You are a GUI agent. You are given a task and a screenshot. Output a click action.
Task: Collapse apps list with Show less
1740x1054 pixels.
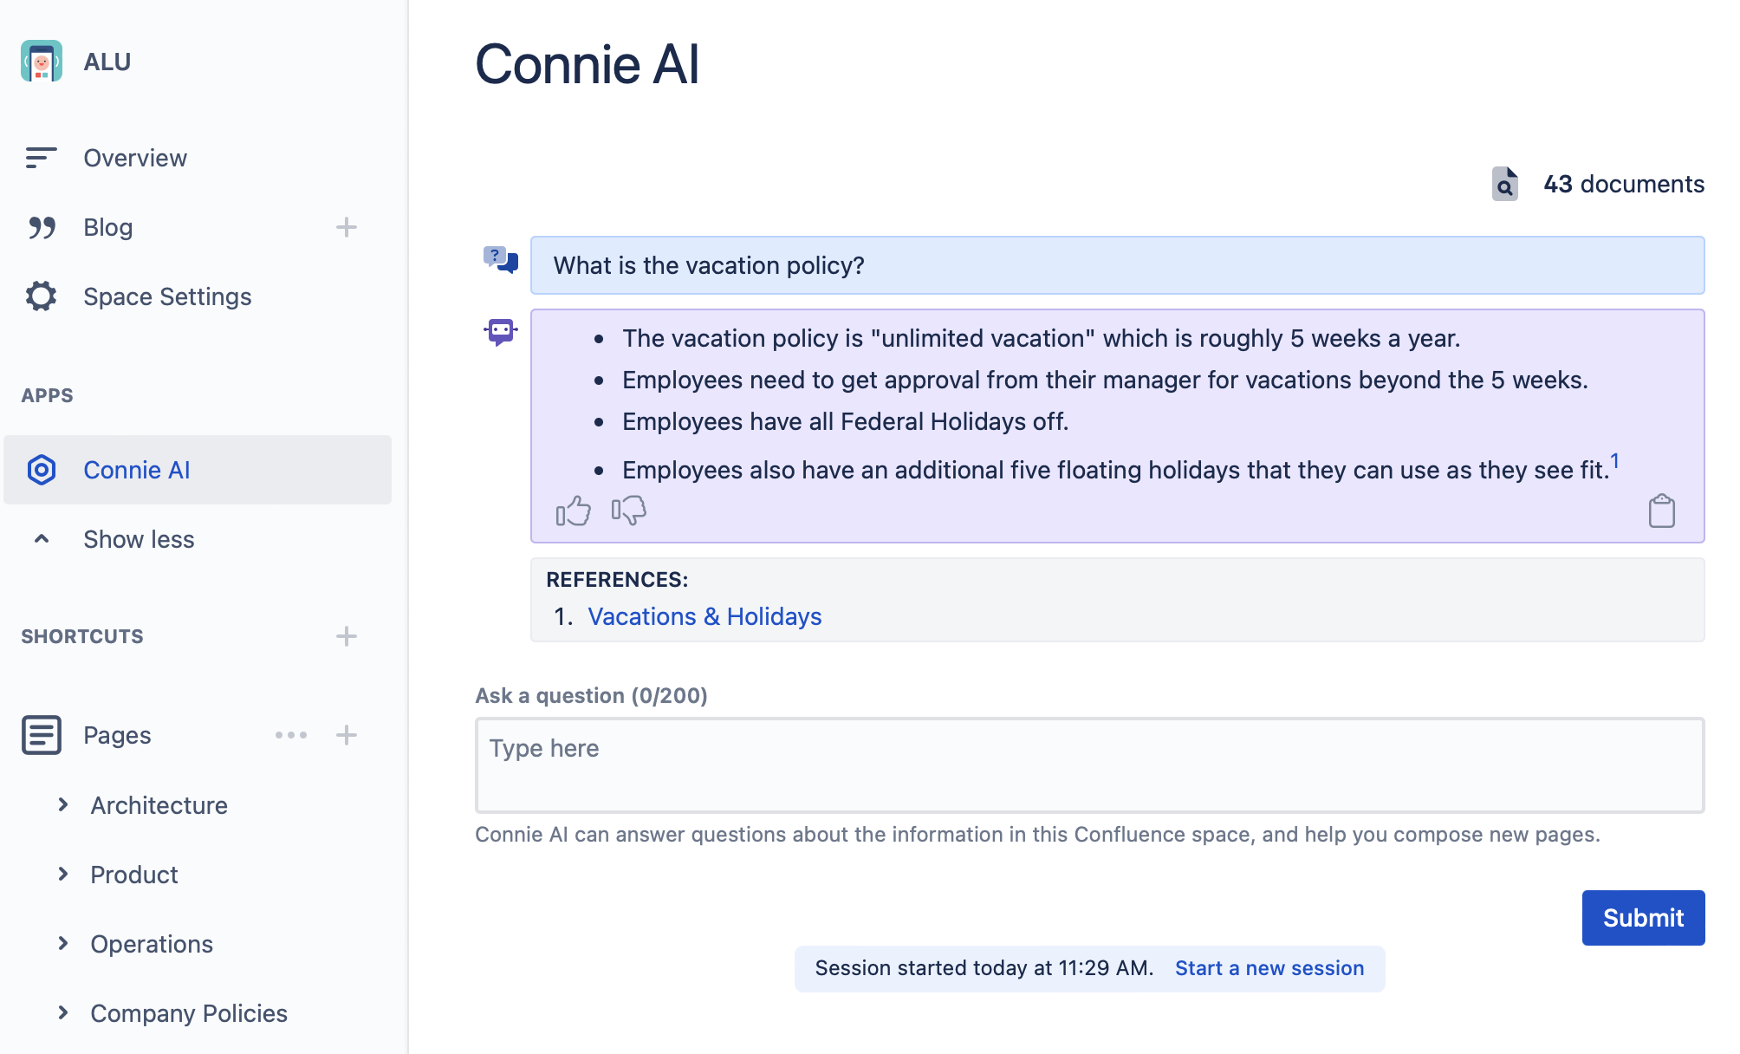click(139, 539)
